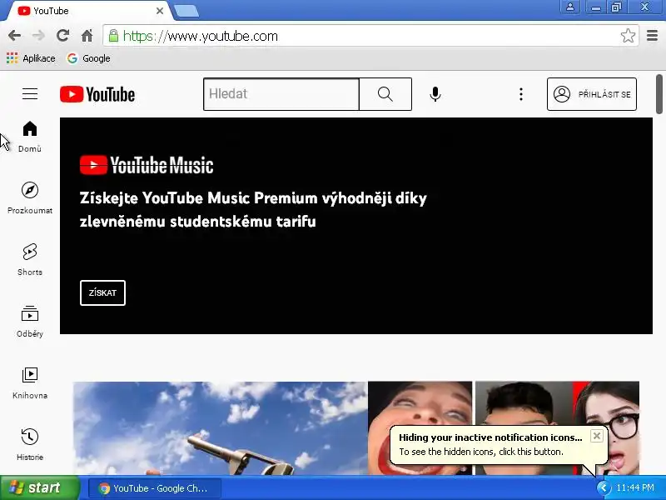Click the taskbar clock 11:44 PM

(635, 487)
